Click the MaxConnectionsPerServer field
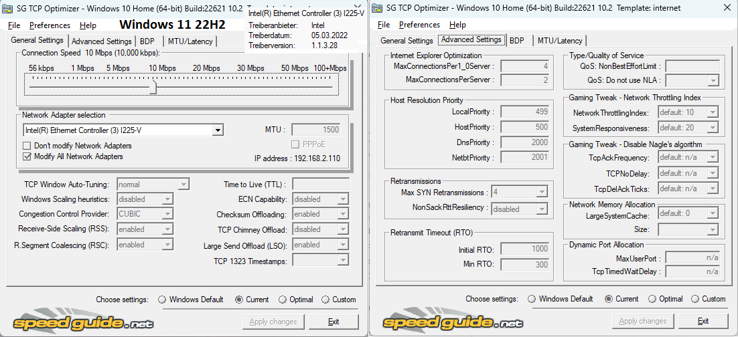The height and width of the screenshot is (337, 738). point(525,80)
